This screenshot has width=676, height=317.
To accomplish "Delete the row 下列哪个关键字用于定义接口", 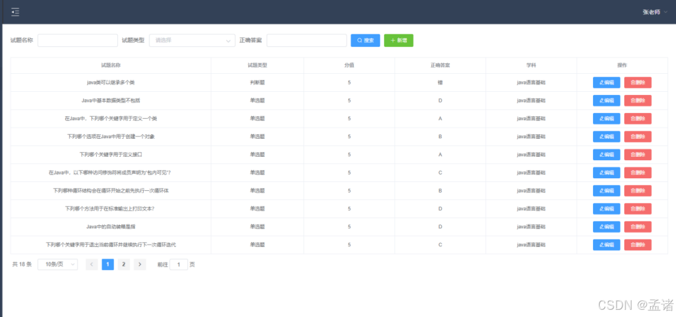I will point(638,155).
